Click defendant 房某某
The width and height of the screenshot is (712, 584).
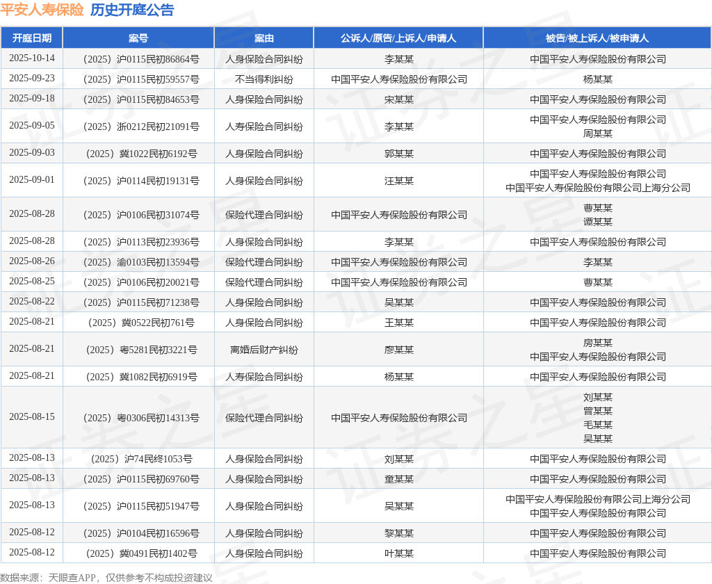pyautogui.click(x=597, y=343)
